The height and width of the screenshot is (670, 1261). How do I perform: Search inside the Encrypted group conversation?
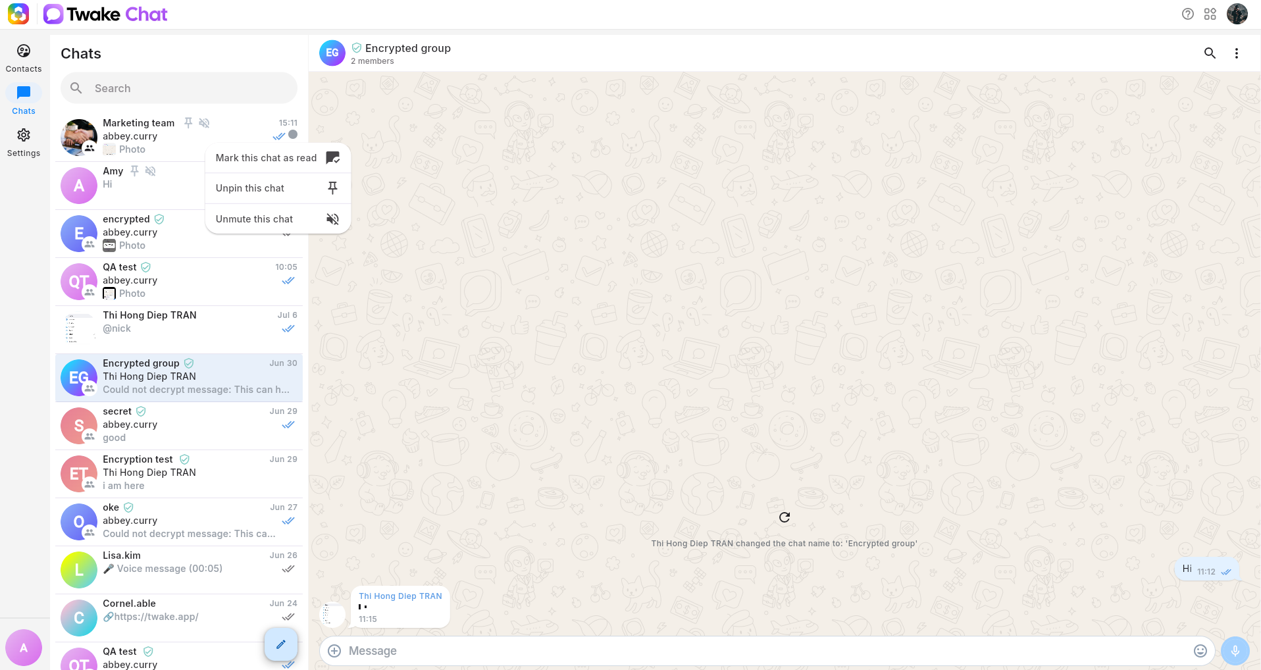pyautogui.click(x=1210, y=53)
